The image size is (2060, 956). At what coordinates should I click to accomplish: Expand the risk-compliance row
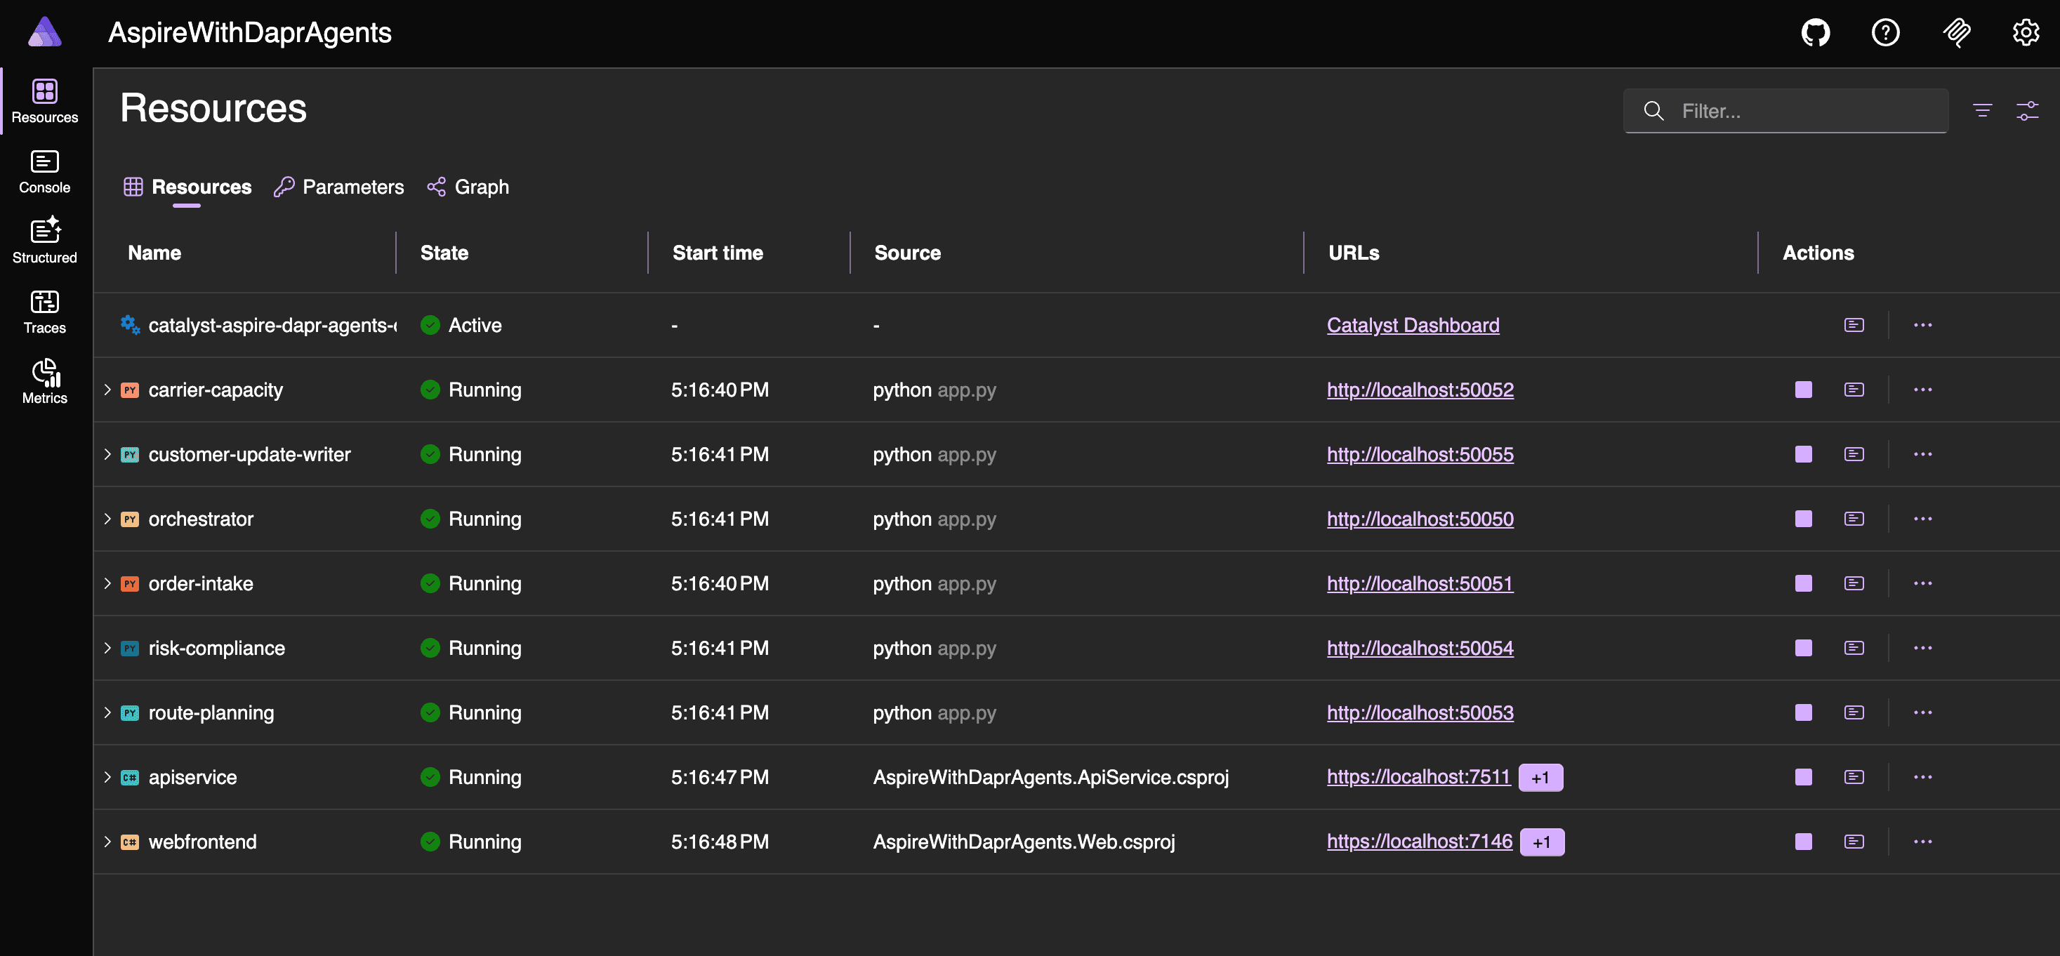(x=107, y=647)
